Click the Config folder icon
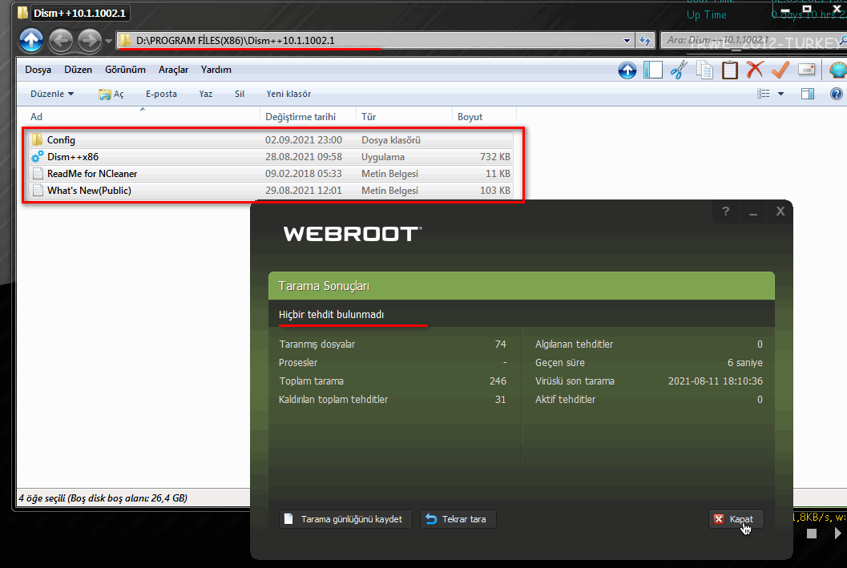The height and width of the screenshot is (568, 847). [x=38, y=140]
